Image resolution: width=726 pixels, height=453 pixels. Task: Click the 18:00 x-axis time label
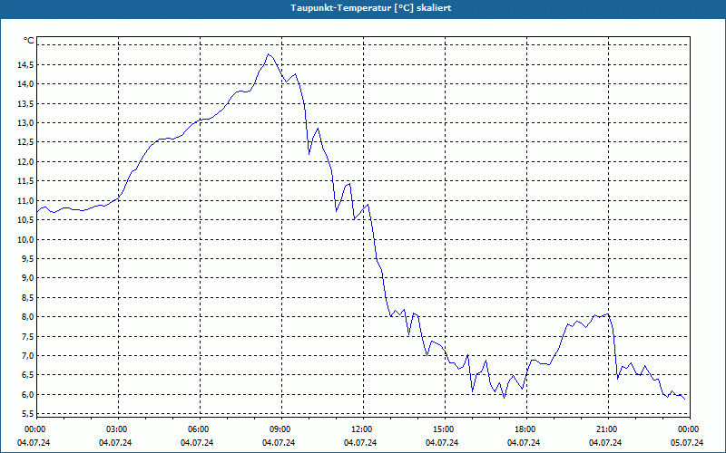point(526,429)
